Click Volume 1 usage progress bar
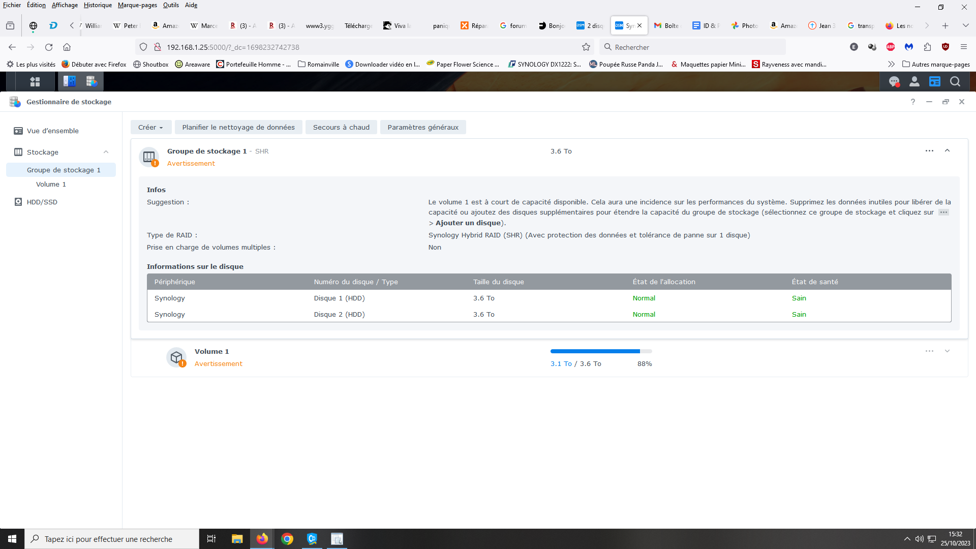 [601, 351]
